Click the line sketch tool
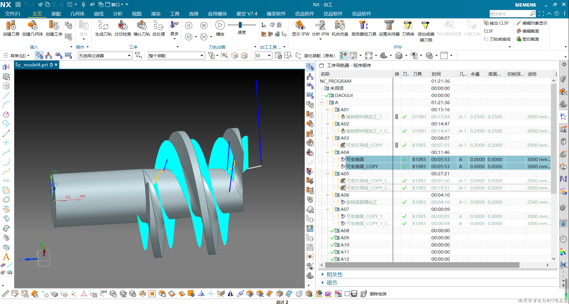 click(x=6, y=96)
